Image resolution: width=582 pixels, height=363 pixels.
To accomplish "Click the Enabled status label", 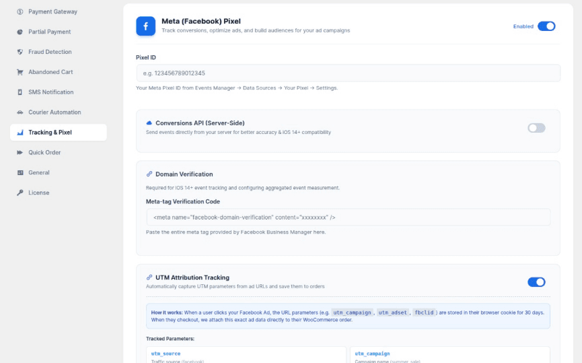I will point(523,26).
